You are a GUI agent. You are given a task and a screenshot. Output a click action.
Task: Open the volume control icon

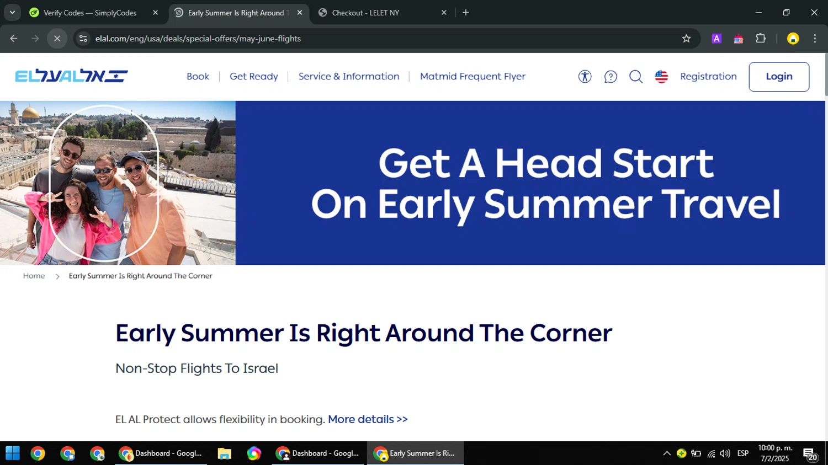point(725,453)
